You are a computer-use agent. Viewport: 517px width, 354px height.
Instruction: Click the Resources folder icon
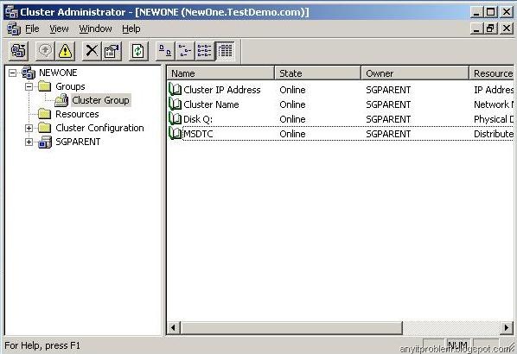(x=44, y=114)
